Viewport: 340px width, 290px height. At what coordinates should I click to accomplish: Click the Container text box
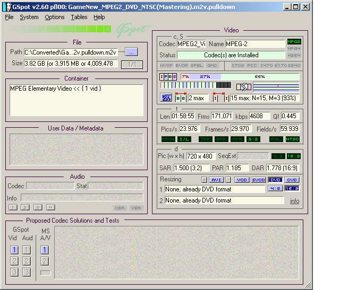click(x=76, y=100)
